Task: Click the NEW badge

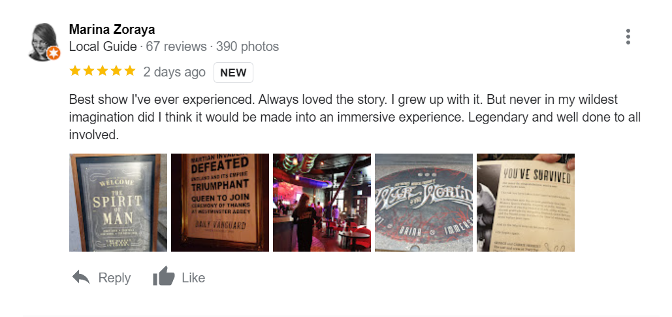Action: point(233,73)
